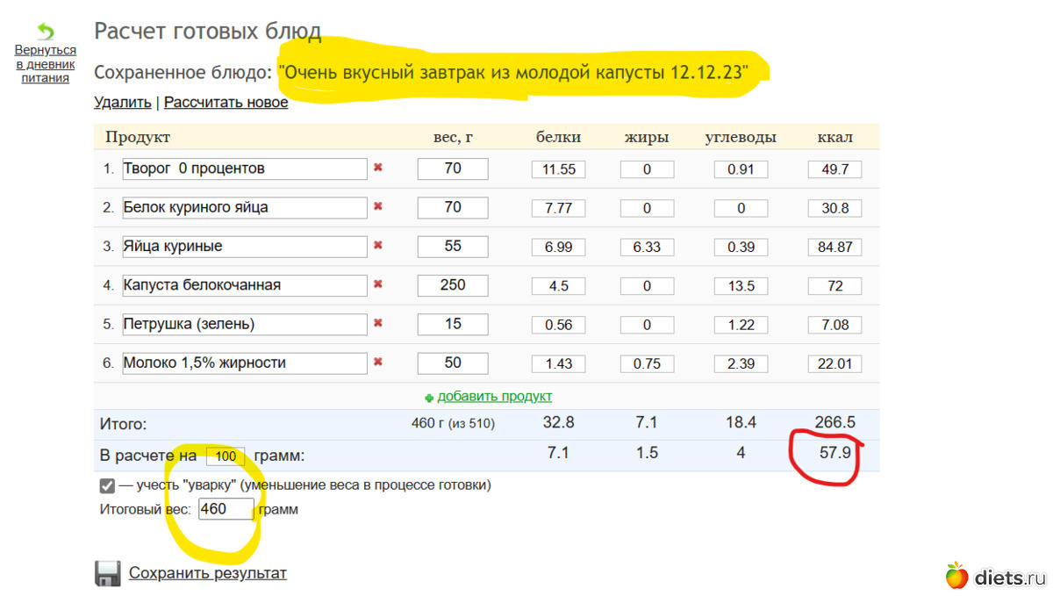
Task: Click red X beside Молоко 1,5% жирности
Action: coord(378,362)
